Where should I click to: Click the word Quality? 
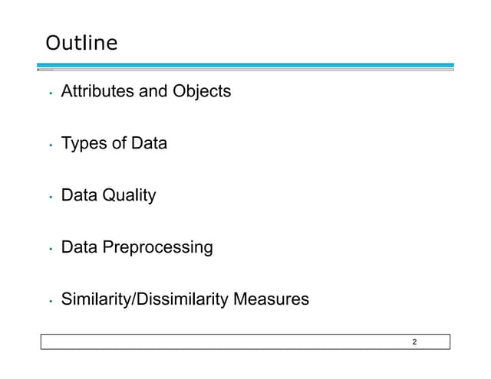click(x=129, y=195)
